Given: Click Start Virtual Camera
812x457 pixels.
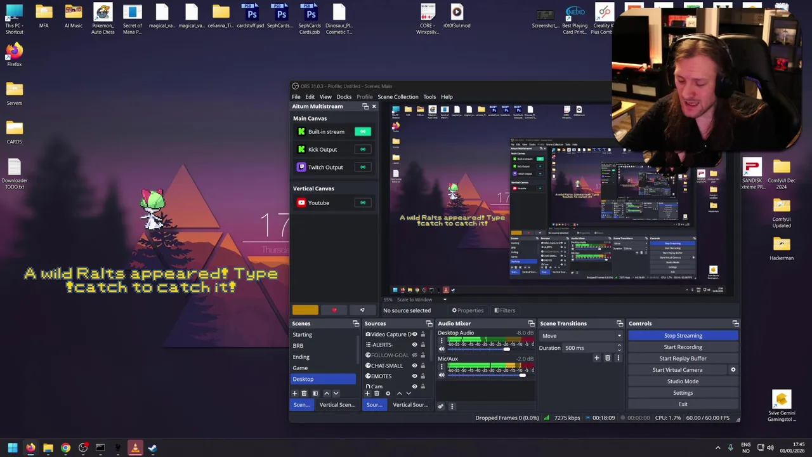Looking at the screenshot, I should click(x=678, y=370).
